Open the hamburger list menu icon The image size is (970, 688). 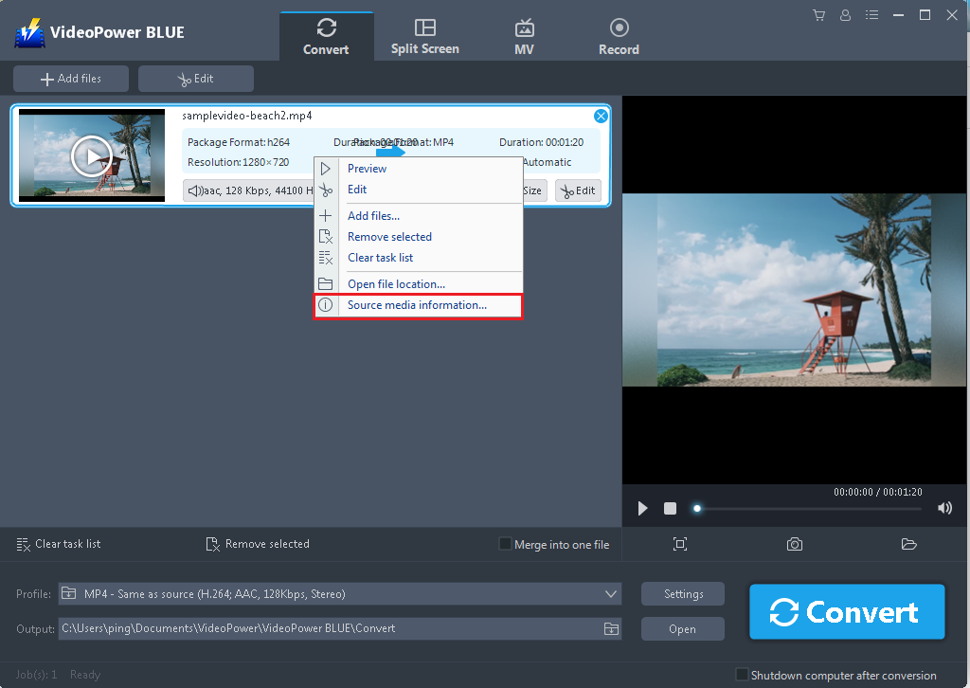[x=871, y=15]
